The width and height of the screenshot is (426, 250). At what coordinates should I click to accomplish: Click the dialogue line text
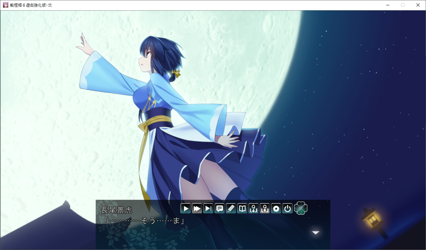click(142, 221)
